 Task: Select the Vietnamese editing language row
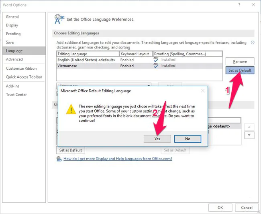pos(139,66)
